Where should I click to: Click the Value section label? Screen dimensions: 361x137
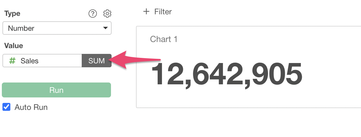point(14,46)
